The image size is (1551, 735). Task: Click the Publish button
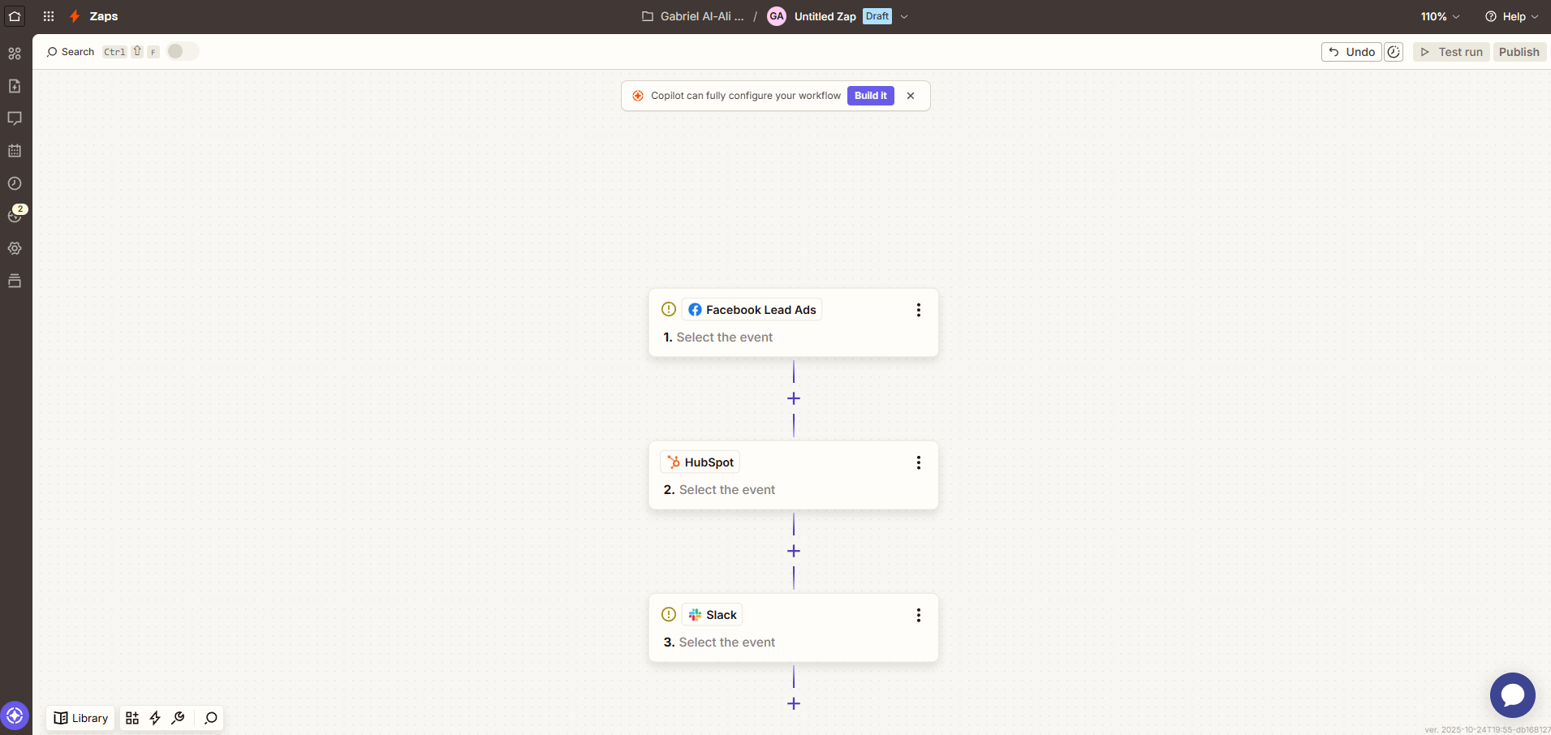[1519, 51]
